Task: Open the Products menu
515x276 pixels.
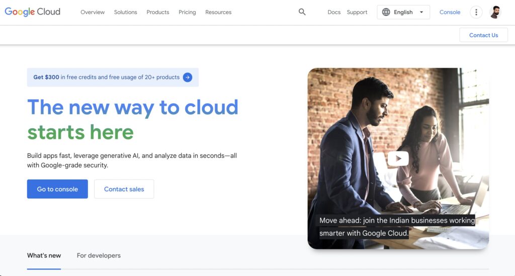Action: click(157, 12)
